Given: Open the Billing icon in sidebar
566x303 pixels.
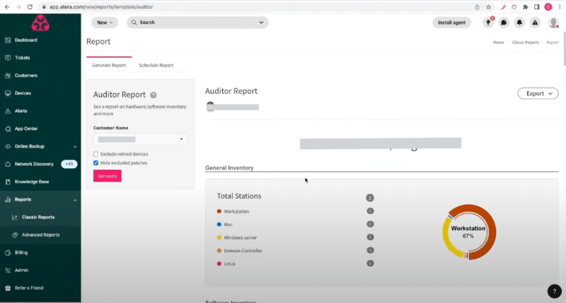Looking at the screenshot, I should (x=8, y=253).
